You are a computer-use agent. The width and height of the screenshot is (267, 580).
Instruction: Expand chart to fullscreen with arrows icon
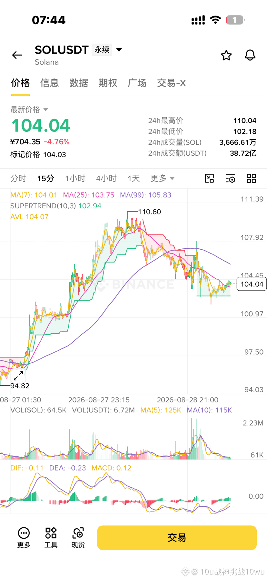(x=18, y=376)
